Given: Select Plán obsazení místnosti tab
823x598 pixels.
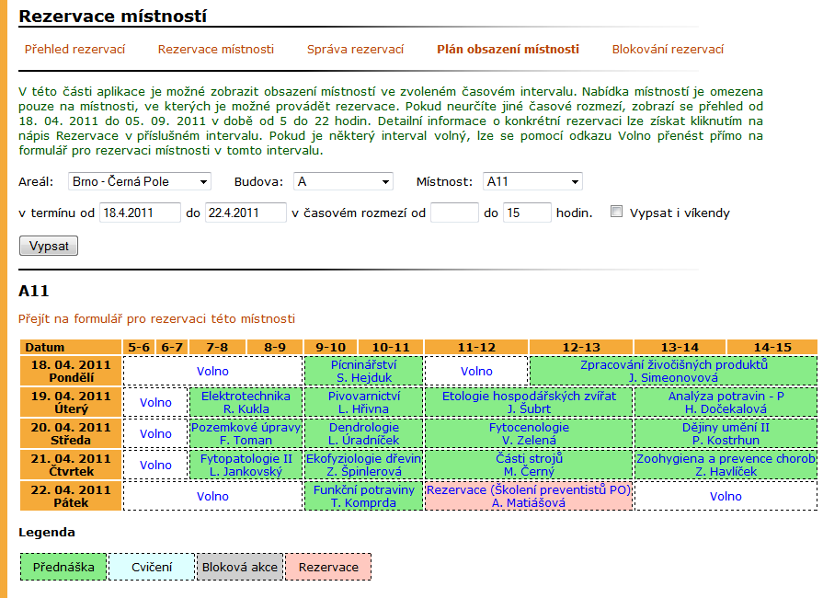Looking at the screenshot, I should 509,50.
